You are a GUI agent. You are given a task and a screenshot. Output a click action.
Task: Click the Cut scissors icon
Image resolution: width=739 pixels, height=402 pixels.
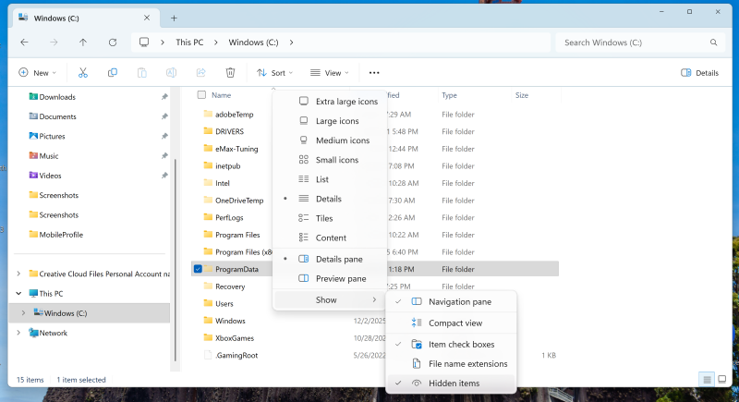tap(83, 73)
